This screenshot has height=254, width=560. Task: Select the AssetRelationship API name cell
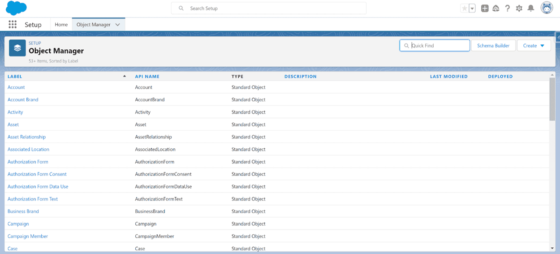point(153,137)
